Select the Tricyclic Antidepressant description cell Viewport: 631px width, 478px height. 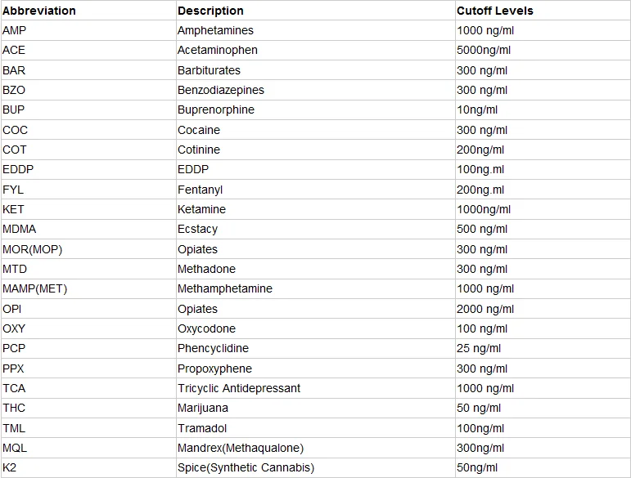pos(238,388)
